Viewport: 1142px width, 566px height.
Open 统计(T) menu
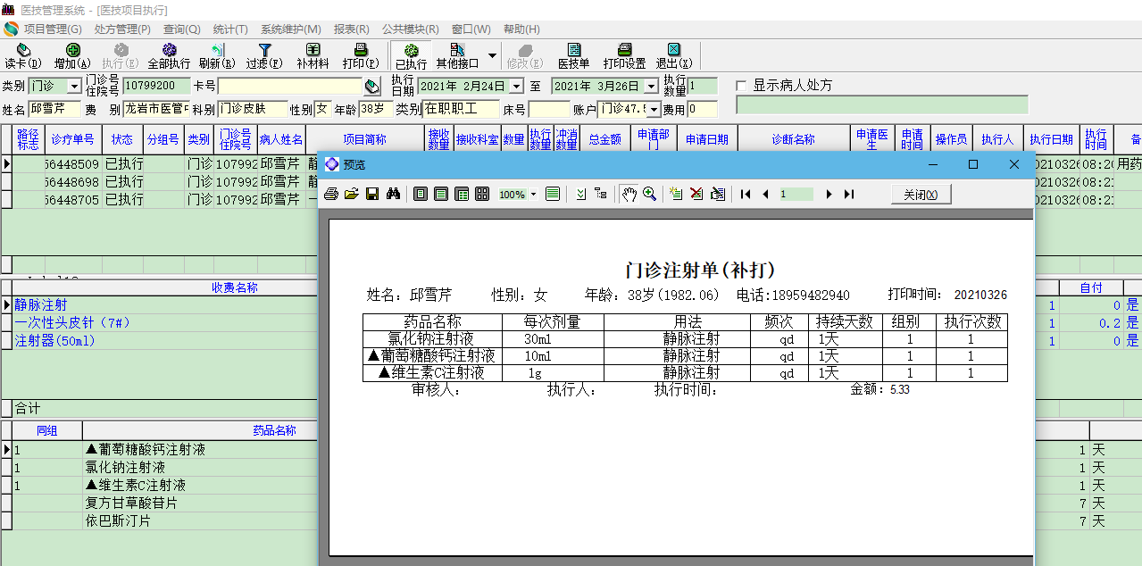pos(230,29)
